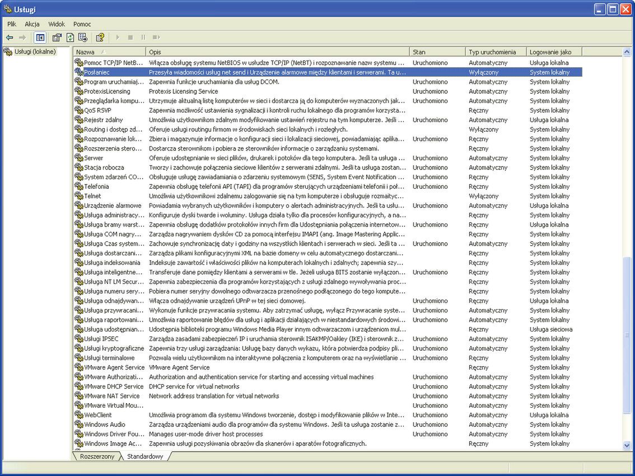Click the vertical scrollbar thumb
635x476 pixels.
pyautogui.click(x=627, y=335)
